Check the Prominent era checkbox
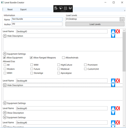This screenshot has height=128, width=126. click(85, 65)
